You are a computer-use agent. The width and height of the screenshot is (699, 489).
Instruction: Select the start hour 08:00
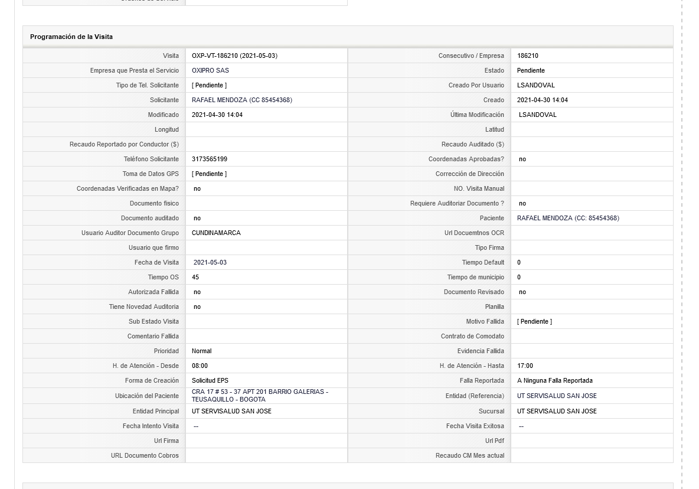click(x=200, y=366)
